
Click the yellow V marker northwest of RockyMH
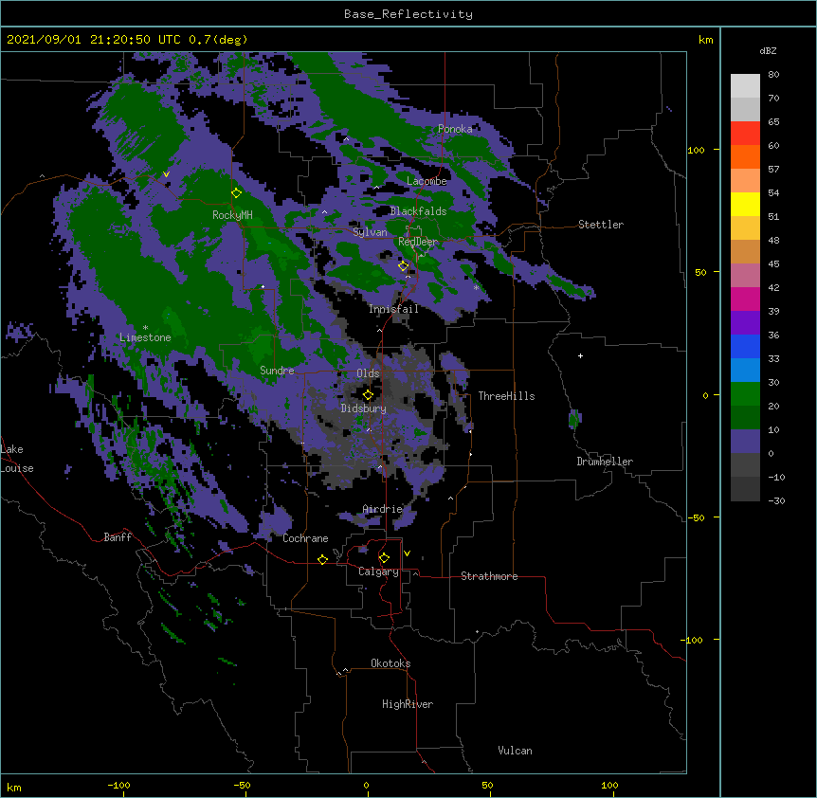tap(166, 174)
